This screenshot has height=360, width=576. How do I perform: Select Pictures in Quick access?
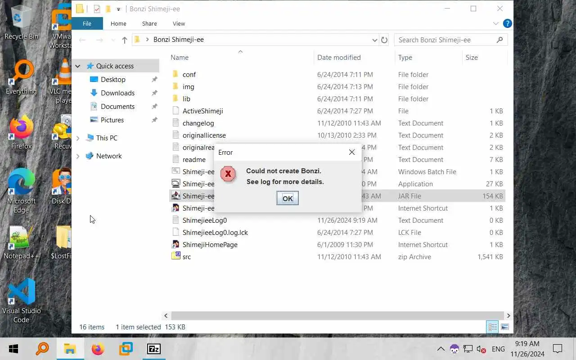pos(112,120)
